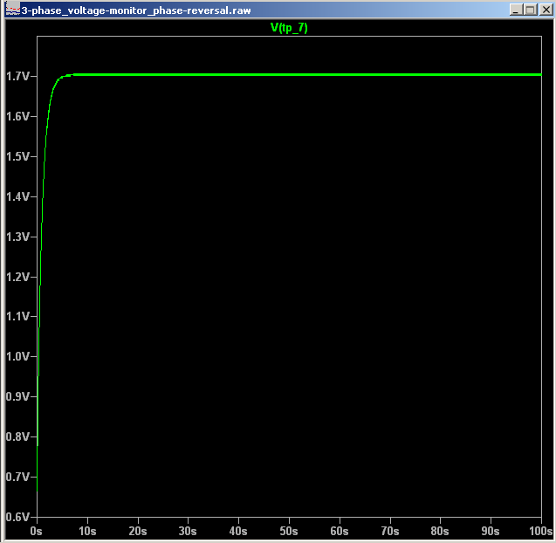This screenshot has width=556, height=543.
Task: Click the 0.7V vertical axis label
Action: (x=17, y=477)
